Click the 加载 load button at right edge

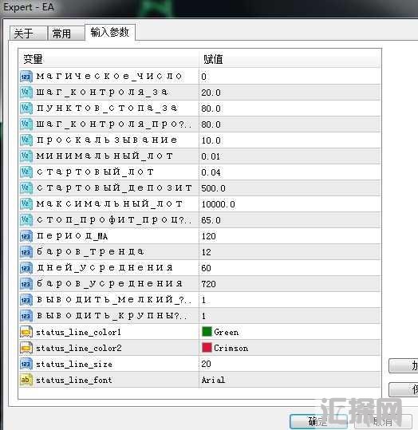click(404, 365)
